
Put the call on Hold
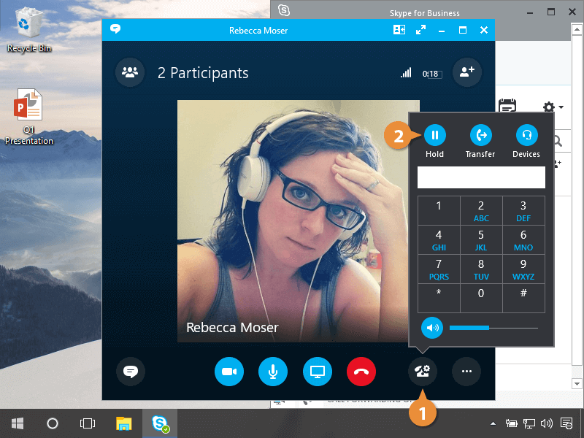coord(435,135)
